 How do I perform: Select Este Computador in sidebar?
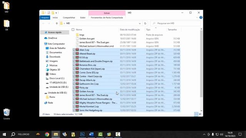[56, 44]
